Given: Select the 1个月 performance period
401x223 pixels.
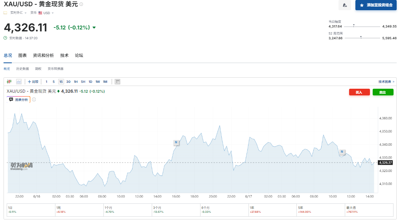Looking at the screenshot, I should click(x=128, y=210).
